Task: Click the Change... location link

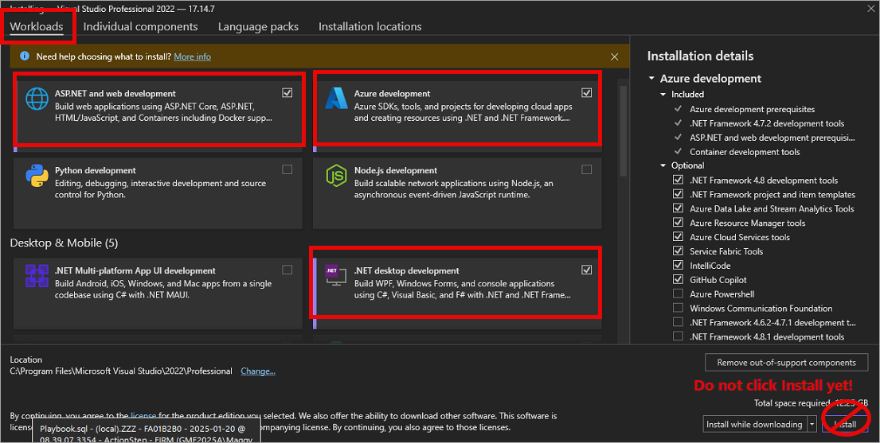Action: 258,371
